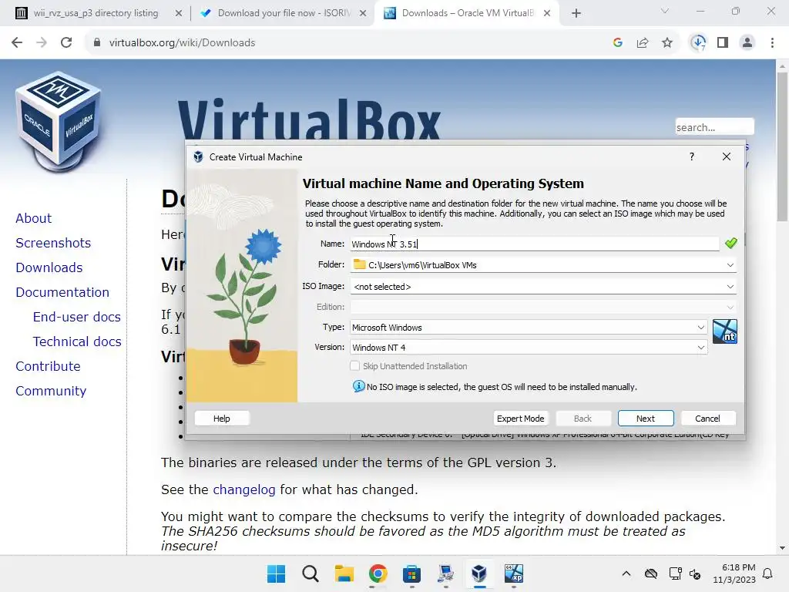Expand the Folder dropdown
This screenshot has height=592, width=789.
730,265
